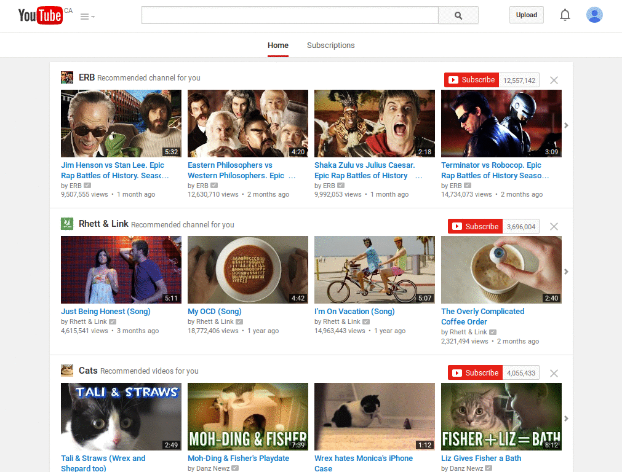Click verified badge under Just Being Honest
Image resolution: width=630 pixels, height=472 pixels.
point(113,321)
